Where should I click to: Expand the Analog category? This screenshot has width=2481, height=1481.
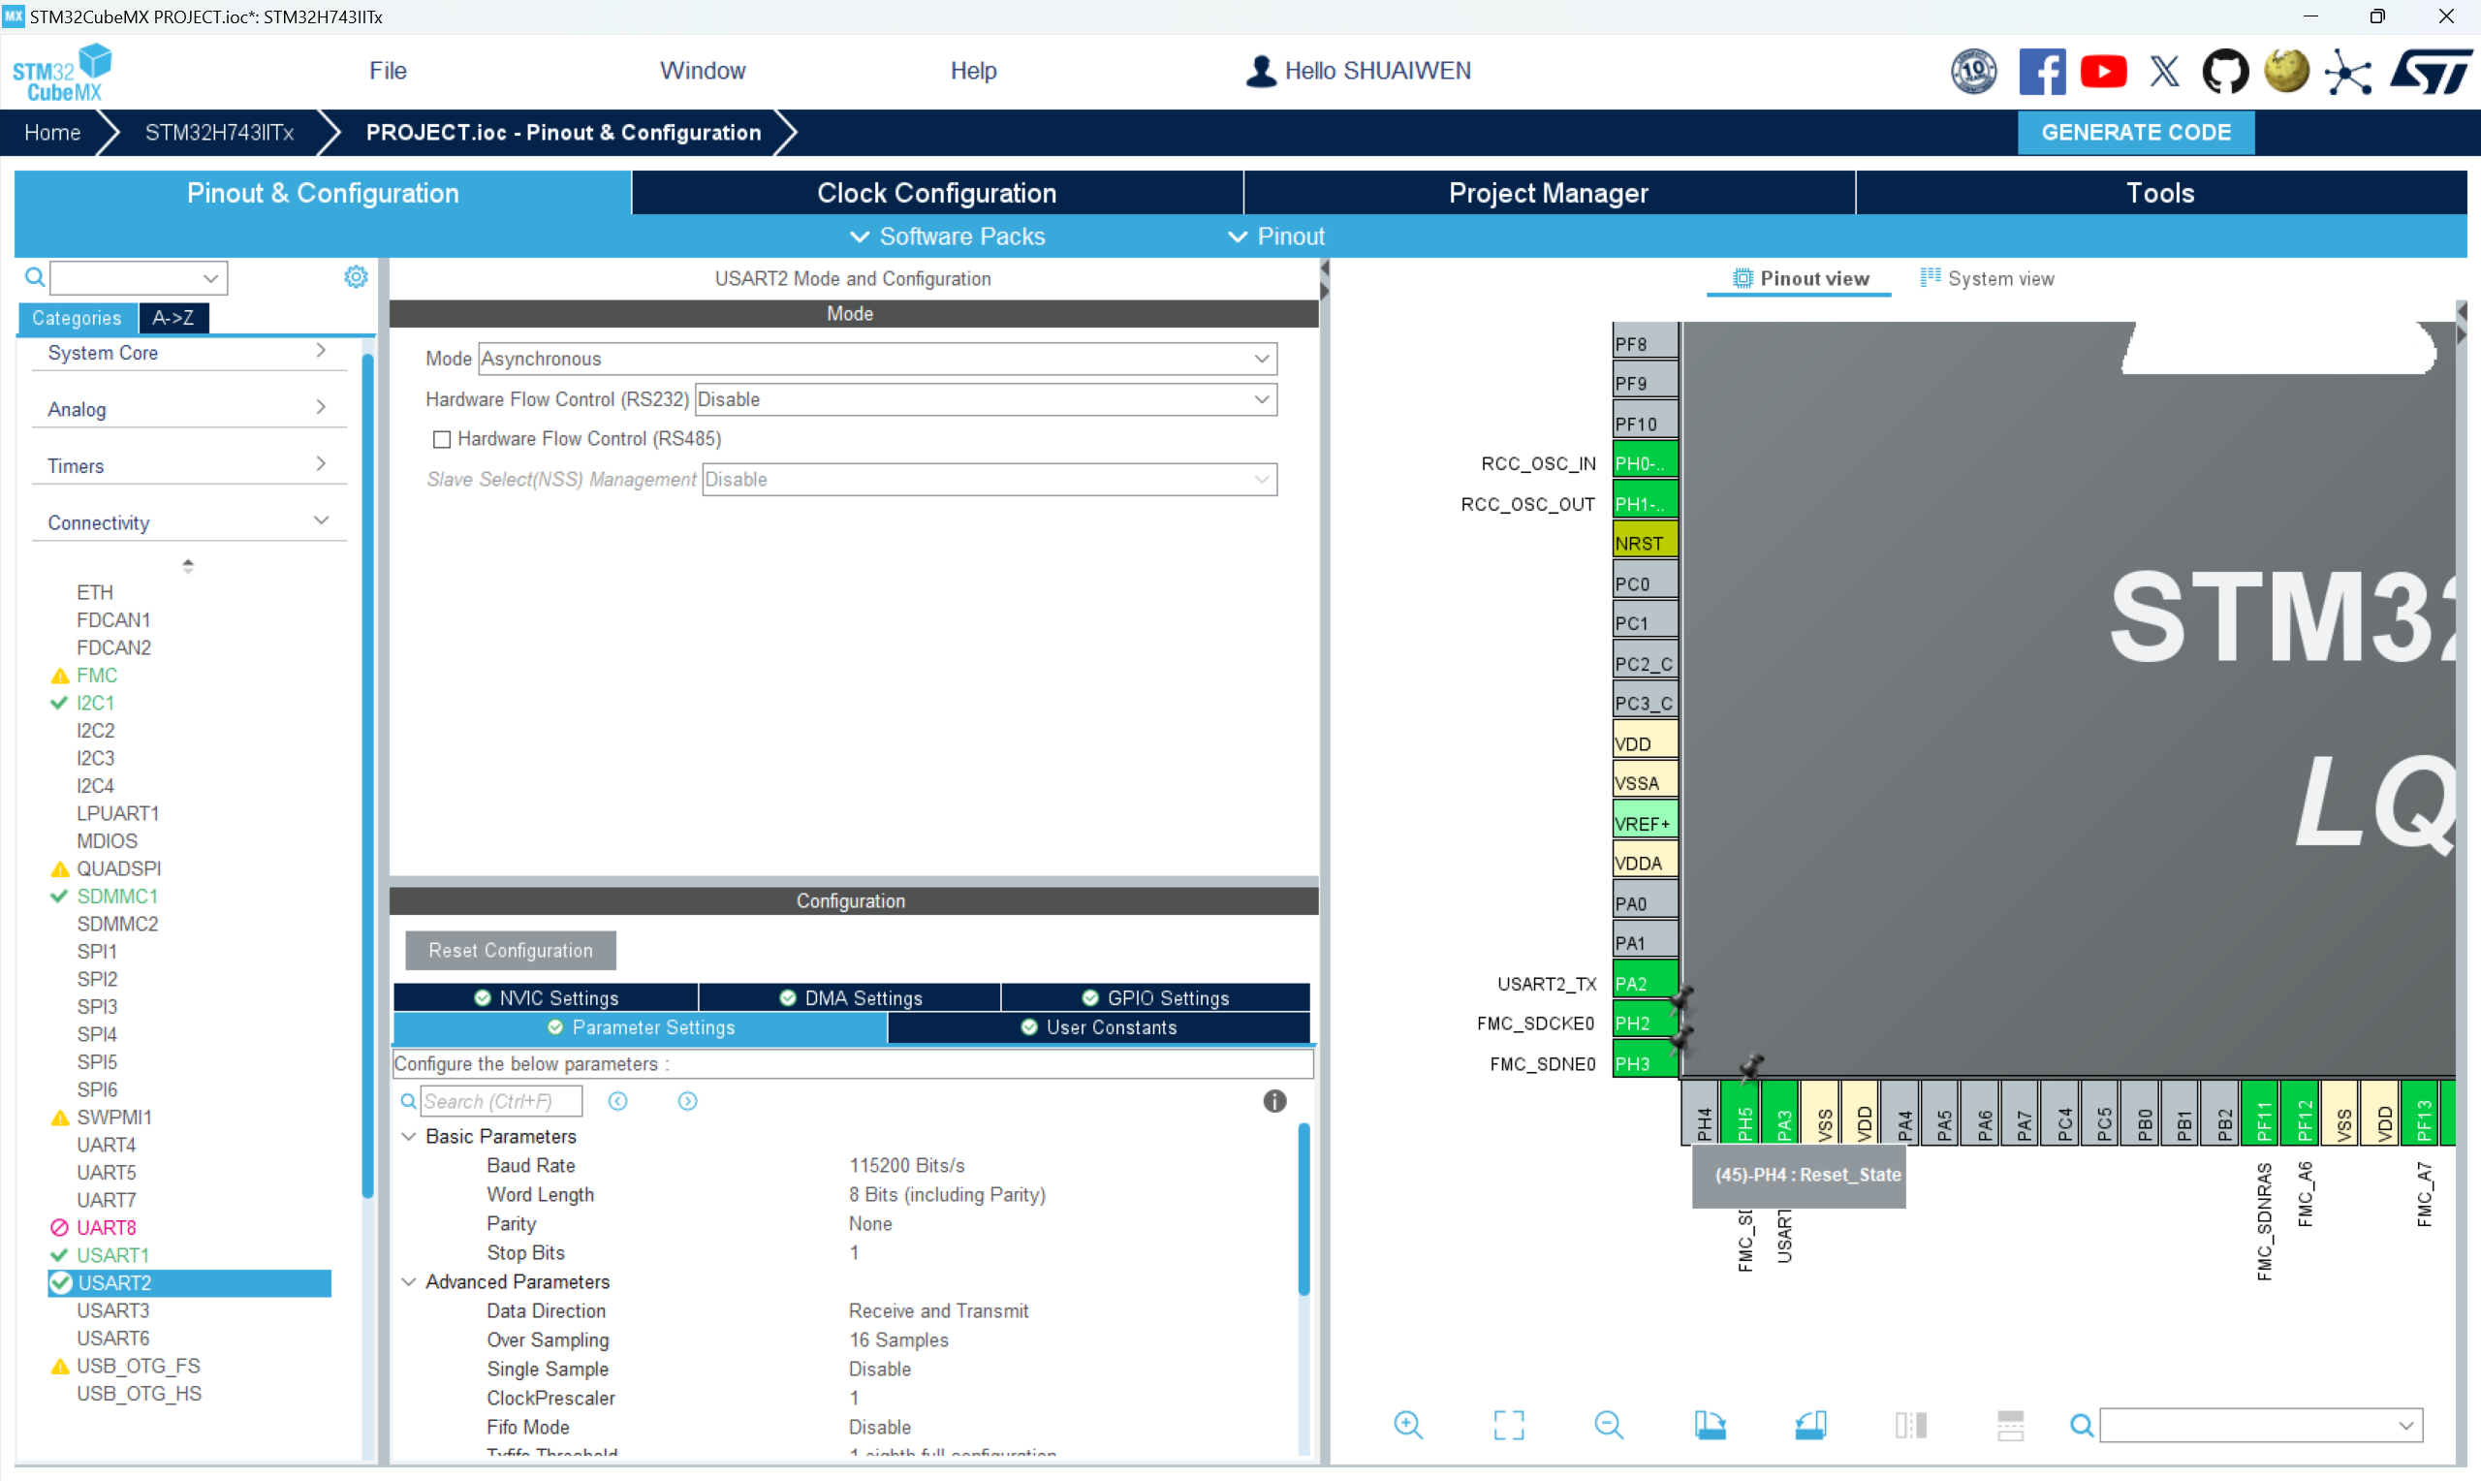(188, 409)
